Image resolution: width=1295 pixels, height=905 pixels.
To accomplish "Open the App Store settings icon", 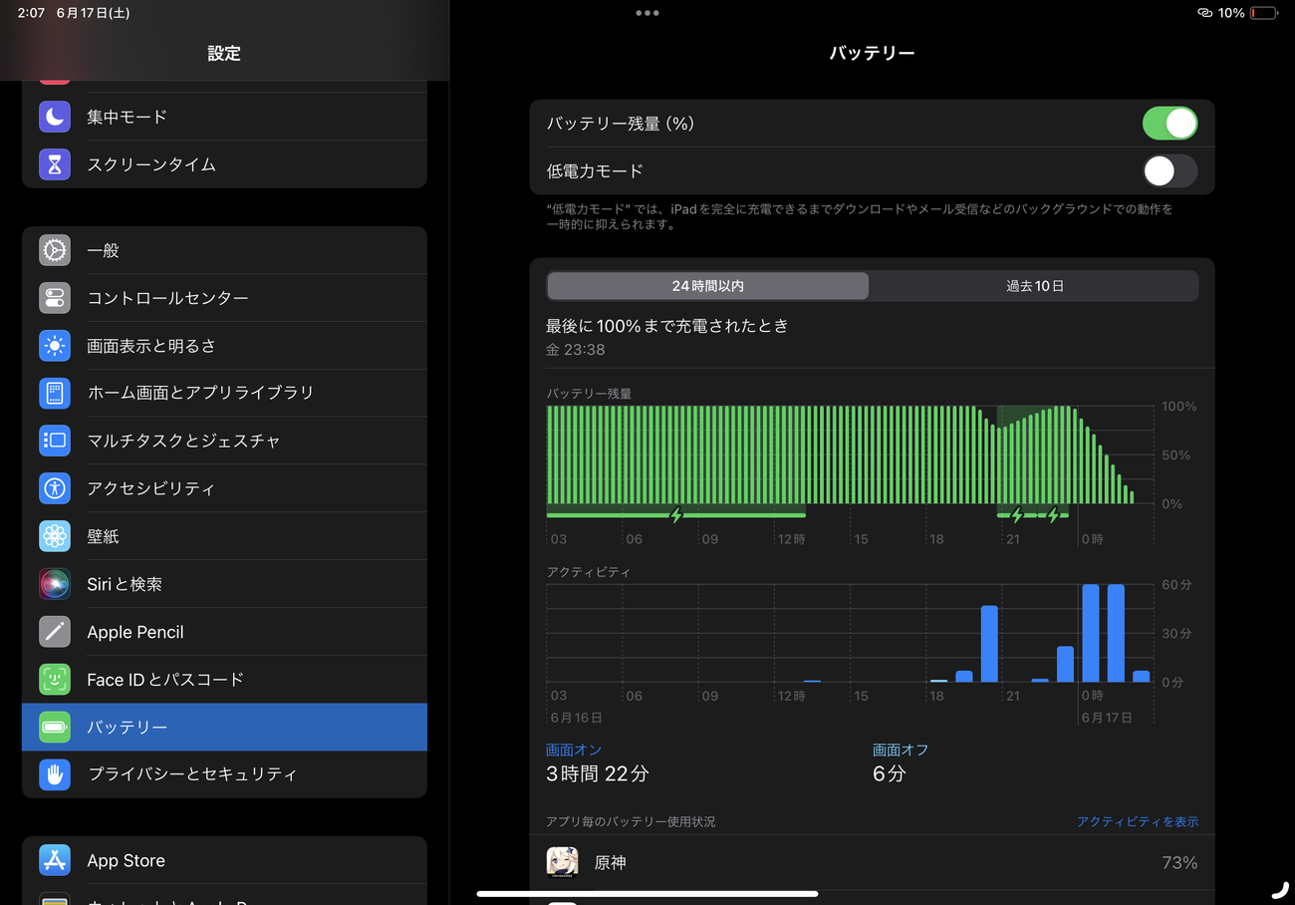I will pos(54,859).
